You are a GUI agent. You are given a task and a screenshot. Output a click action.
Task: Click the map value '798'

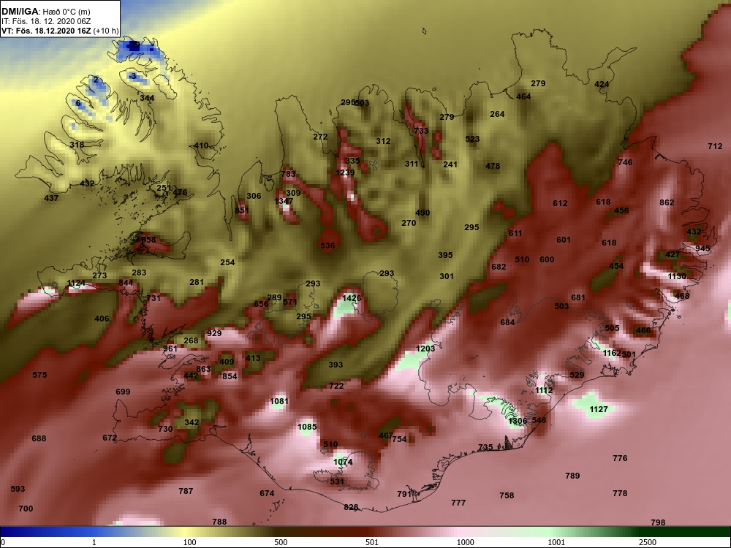click(x=658, y=522)
